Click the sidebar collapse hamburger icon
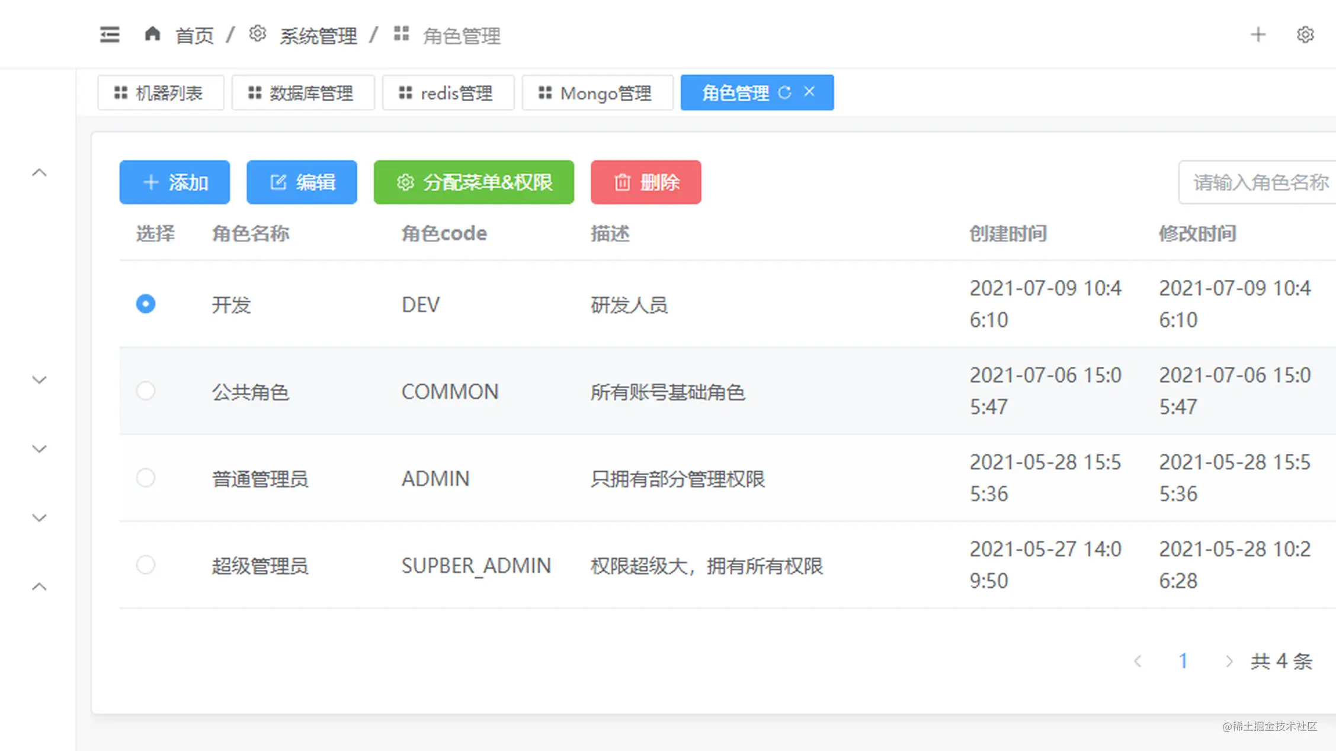This screenshot has height=751, width=1336. tap(110, 35)
